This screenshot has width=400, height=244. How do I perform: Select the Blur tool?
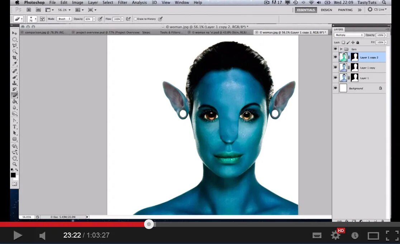click(15, 107)
